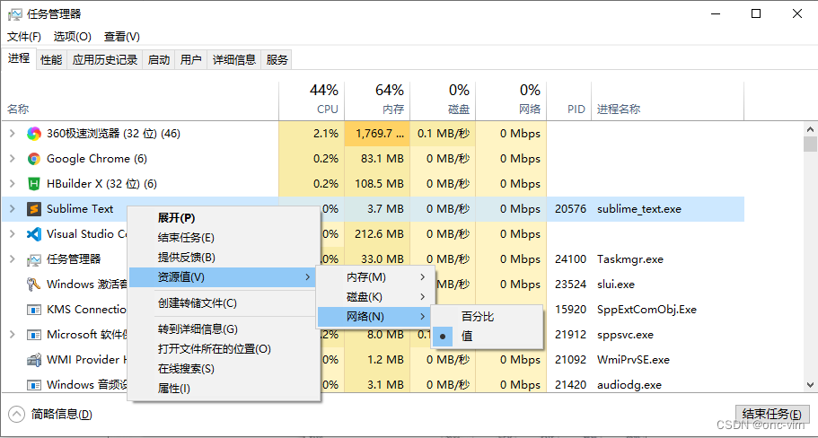
Task: Sort by the PID column header
Action: (569, 101)
